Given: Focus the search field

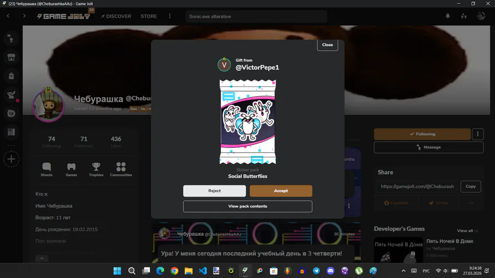Looking at the screenshot, I should (256, 16).
